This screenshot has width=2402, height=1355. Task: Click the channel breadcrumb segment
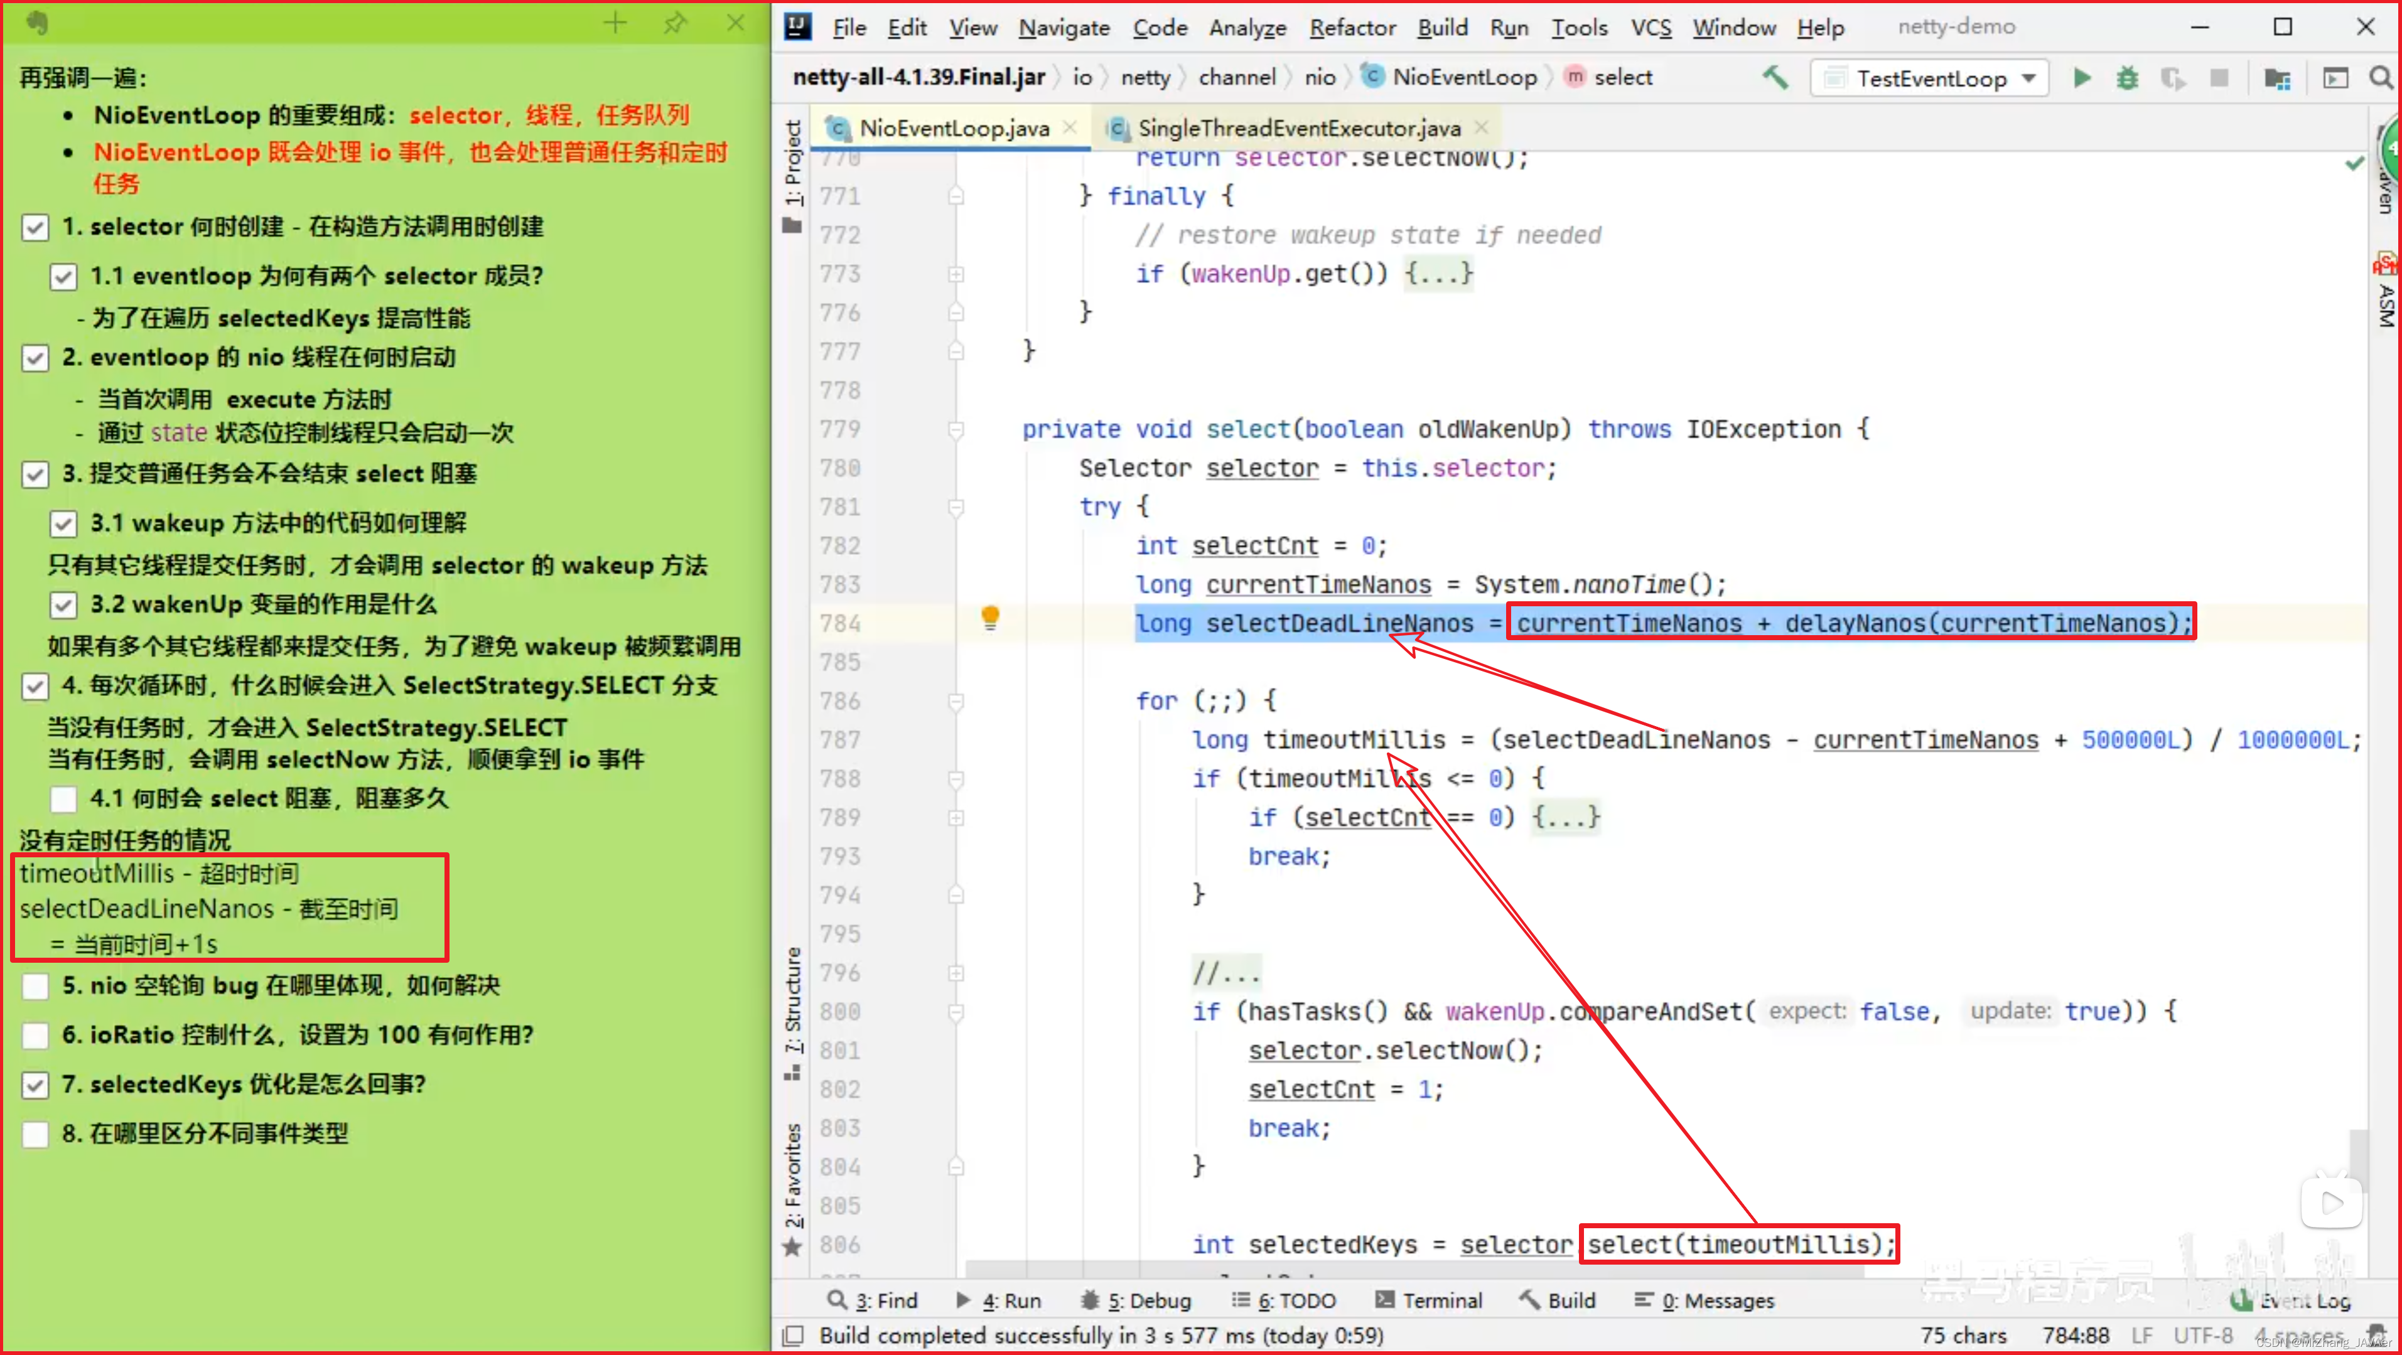(x=1236, y=77)
